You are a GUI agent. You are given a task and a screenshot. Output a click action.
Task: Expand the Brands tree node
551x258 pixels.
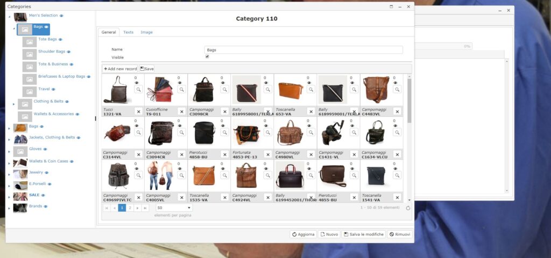tap(10, 208)
